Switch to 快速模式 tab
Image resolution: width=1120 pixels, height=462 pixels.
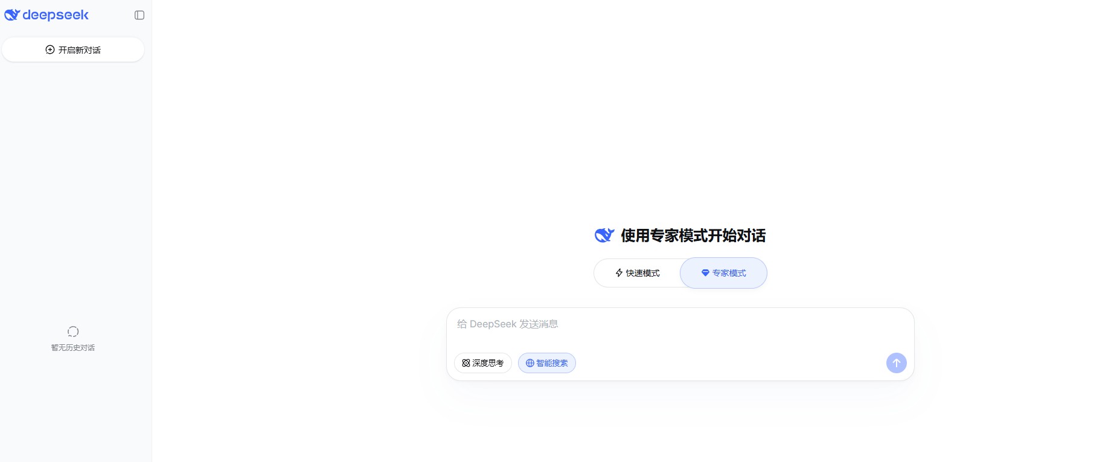point(638,273)
